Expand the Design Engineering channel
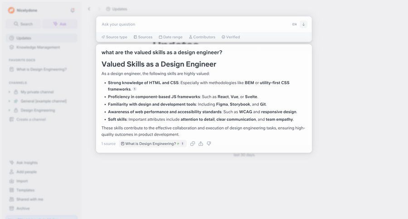This screenshot has width=408, height=219. point(10,110)
